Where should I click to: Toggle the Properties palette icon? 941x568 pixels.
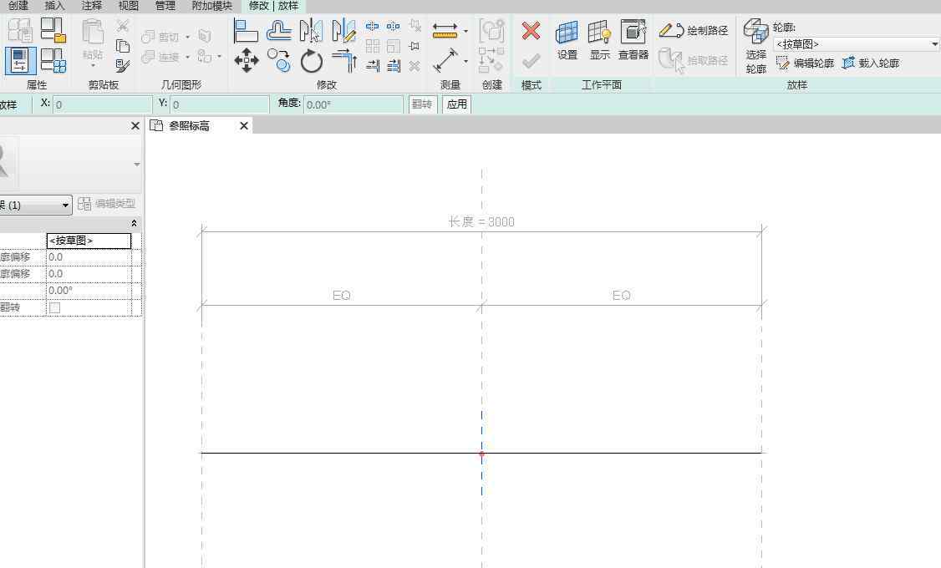(20, 61)
